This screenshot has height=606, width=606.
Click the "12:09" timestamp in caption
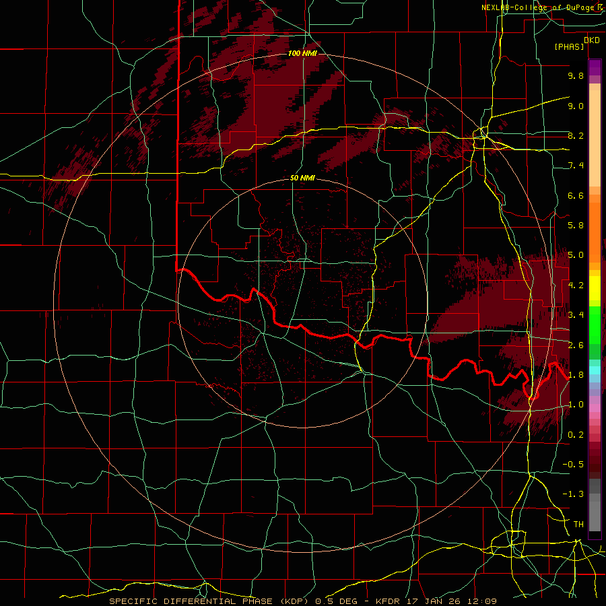click(481, 601)
